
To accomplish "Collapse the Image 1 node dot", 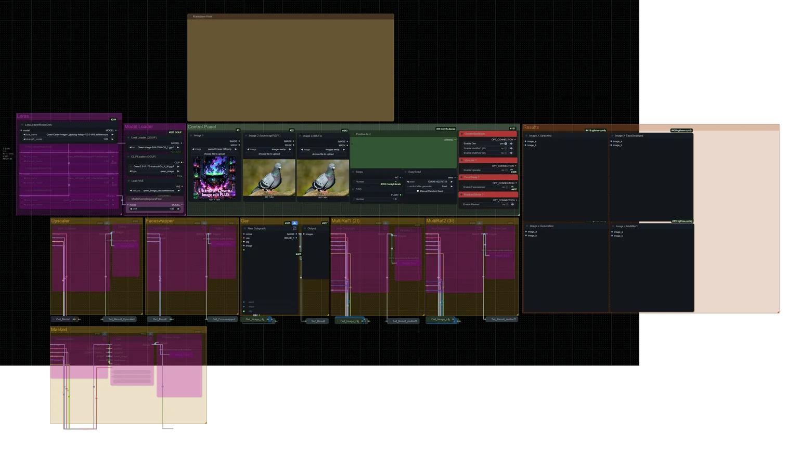I will coord(191,136).
